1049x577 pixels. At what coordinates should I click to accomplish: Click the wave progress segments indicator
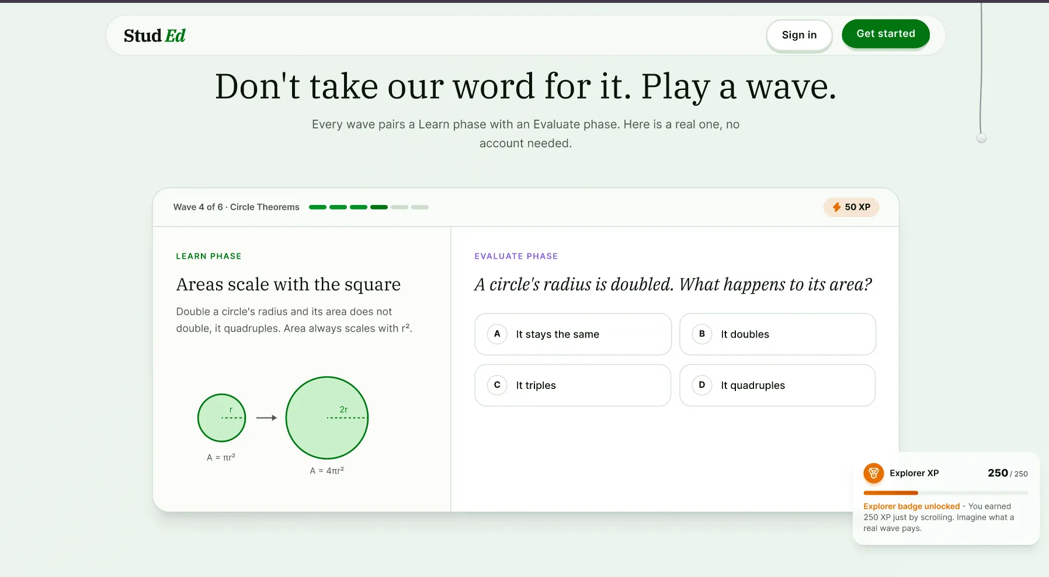[369, 207]
